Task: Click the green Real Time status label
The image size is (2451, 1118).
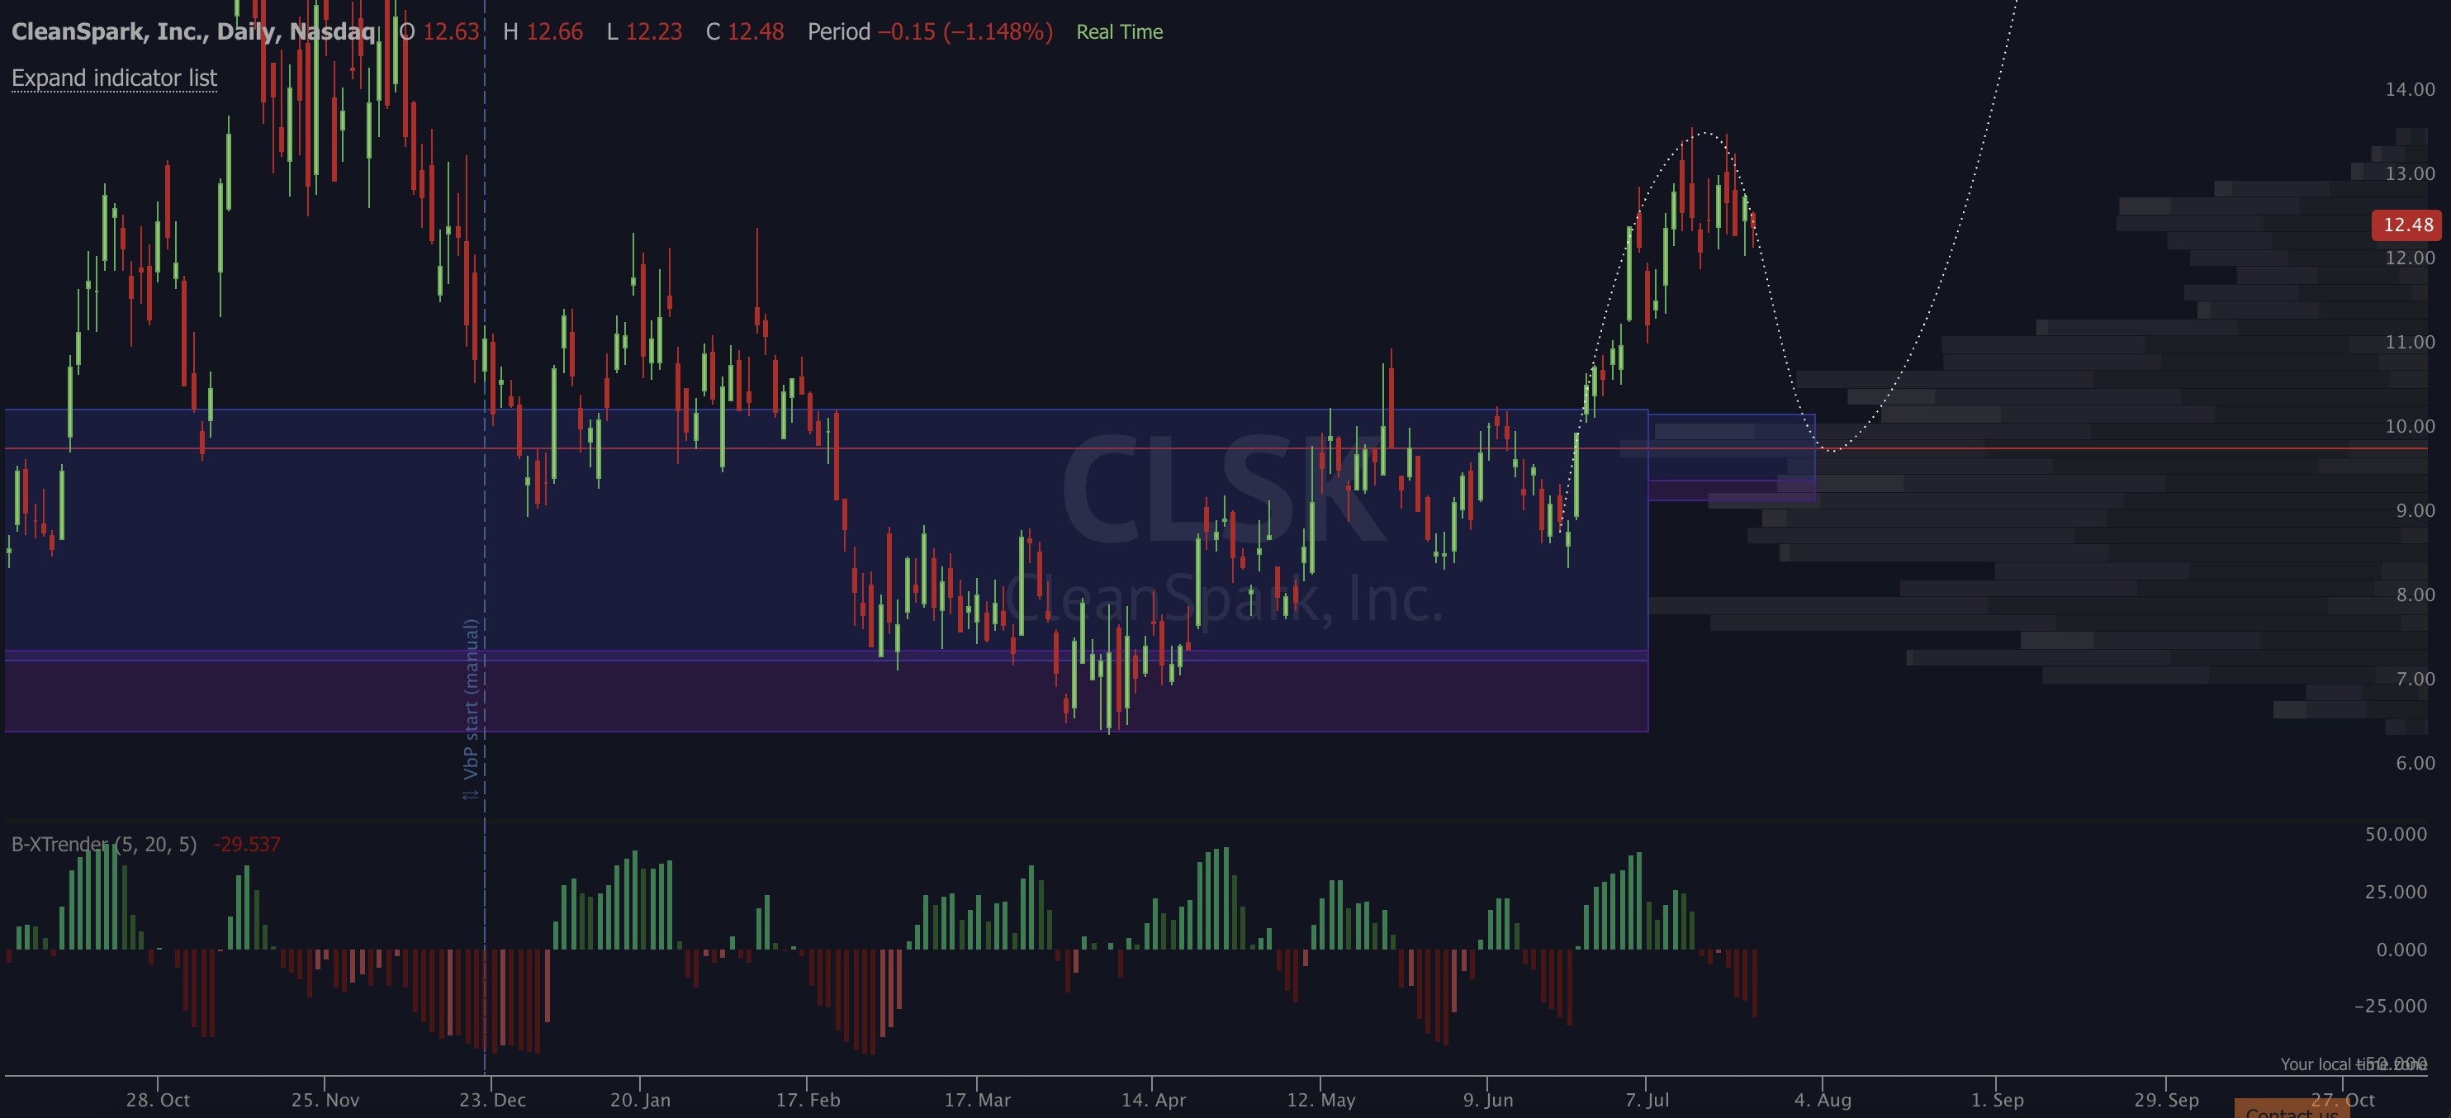Action: [1119, 31]
